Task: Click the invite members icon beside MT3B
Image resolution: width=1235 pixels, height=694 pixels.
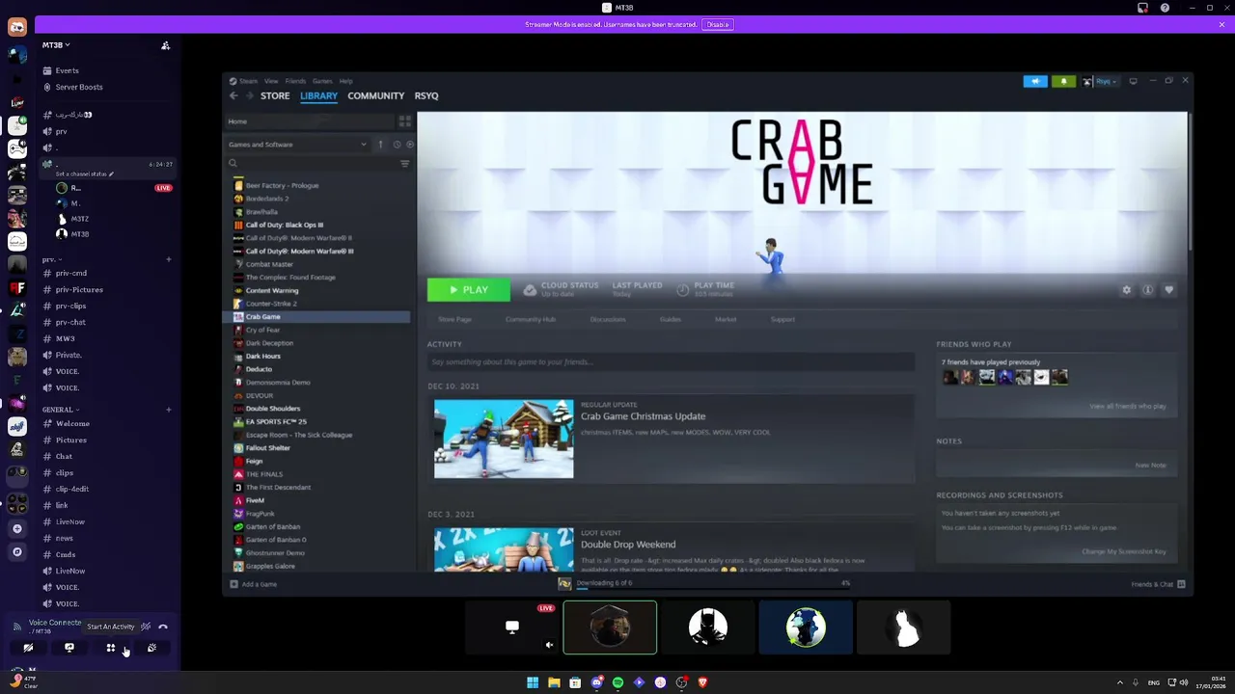Action: pos(165,45)
